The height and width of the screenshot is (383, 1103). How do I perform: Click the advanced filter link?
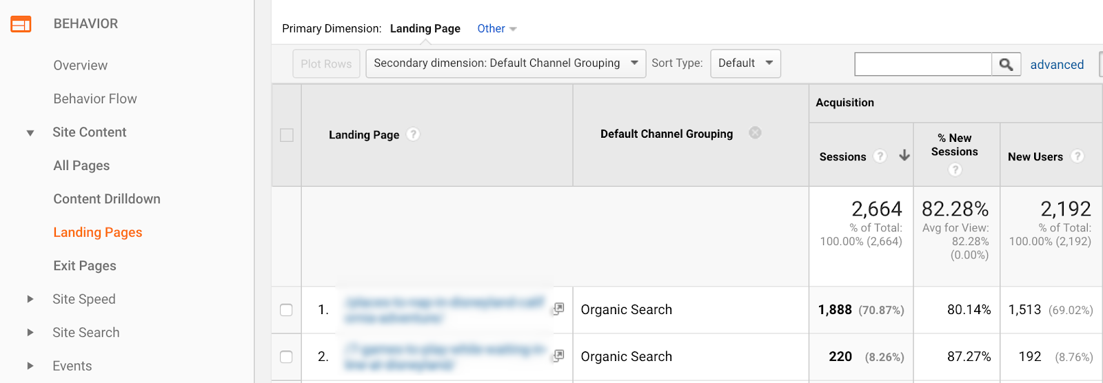(1057, 65)
